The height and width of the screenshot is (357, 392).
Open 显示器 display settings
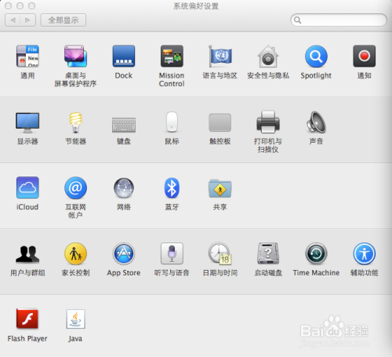tap(27, 122)
